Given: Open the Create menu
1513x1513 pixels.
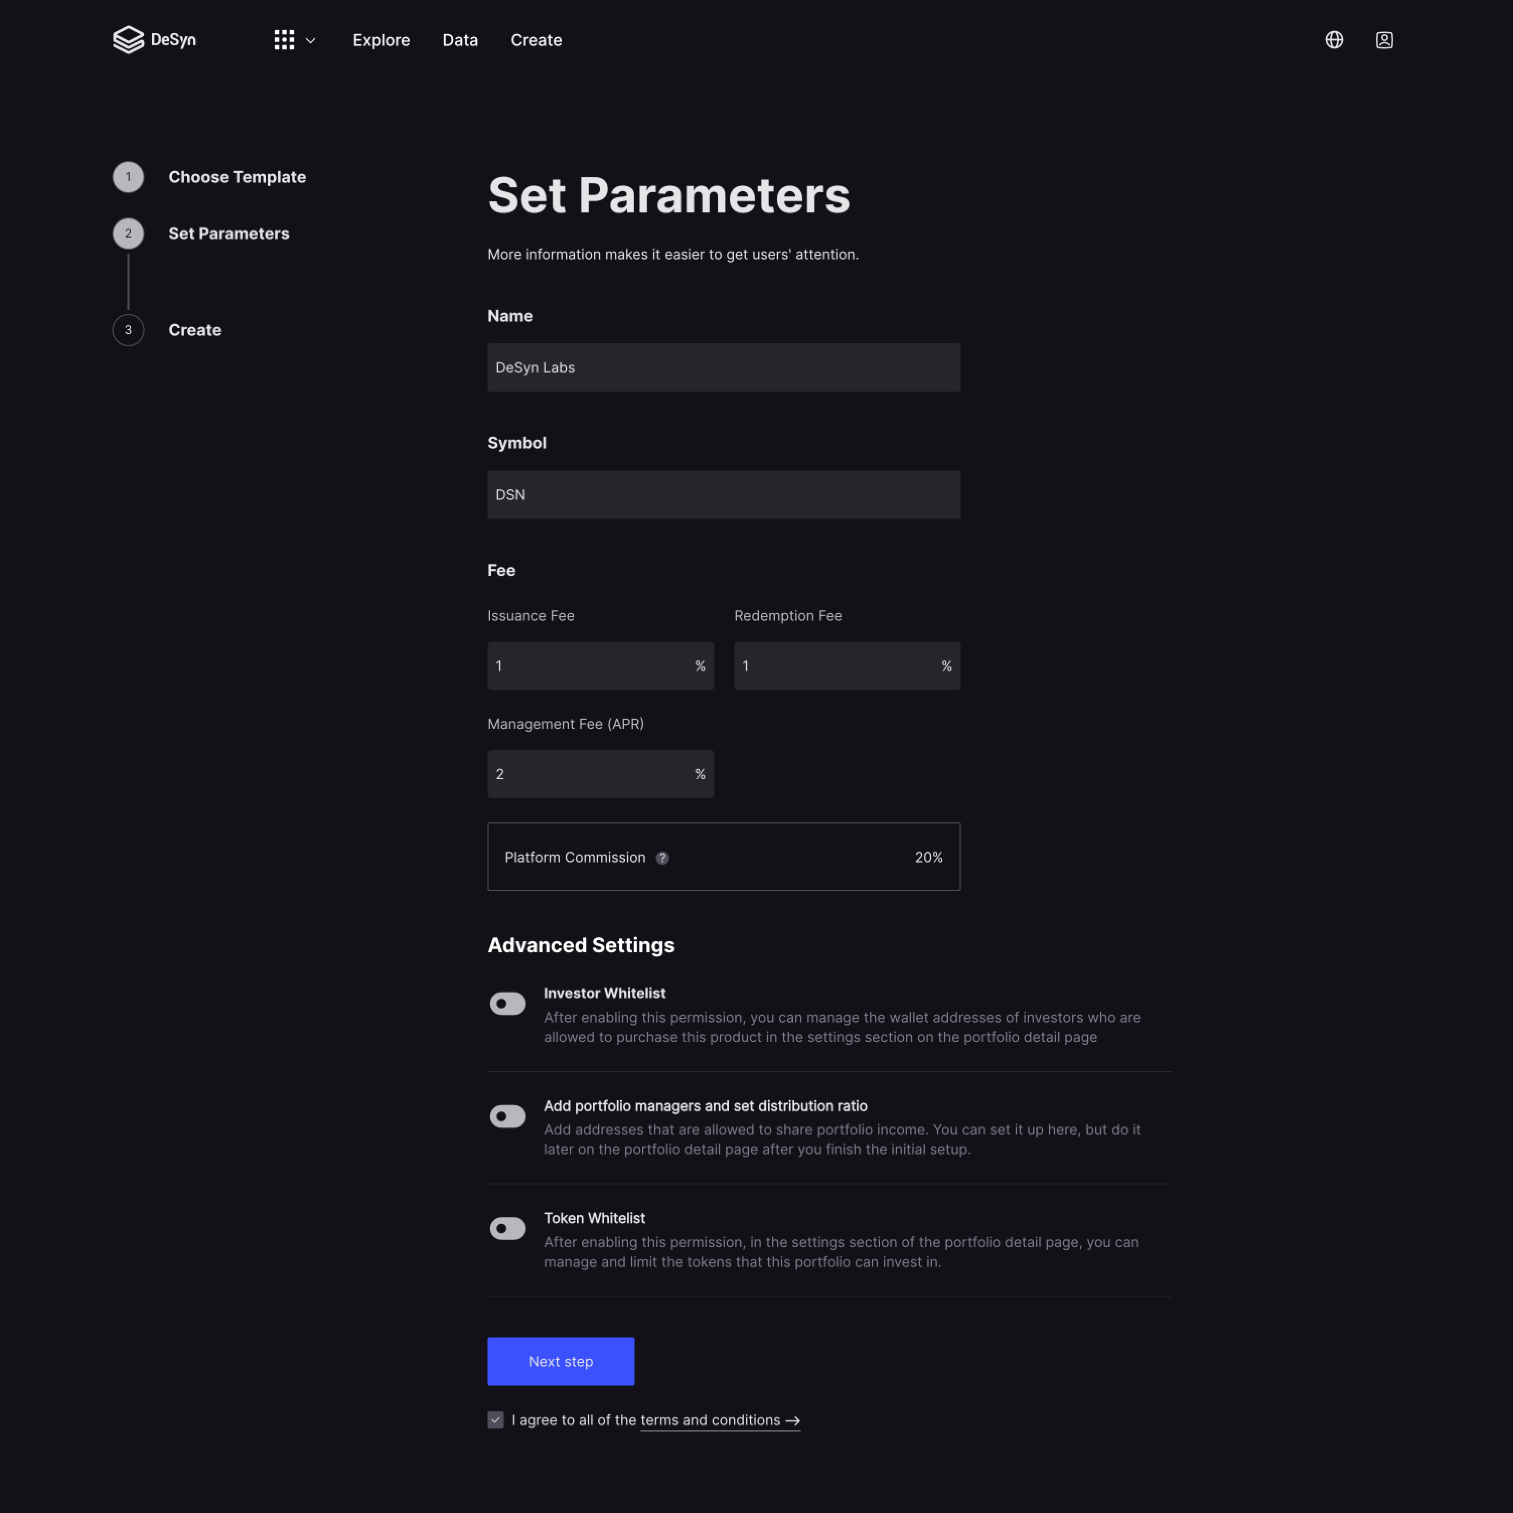Looking at the screenshot, I should point(537,40).
